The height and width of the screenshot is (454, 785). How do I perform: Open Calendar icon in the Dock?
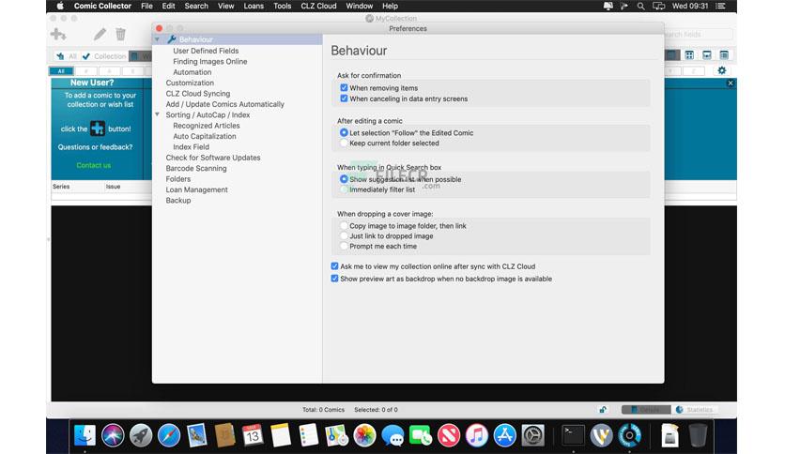tap(253, 435)
